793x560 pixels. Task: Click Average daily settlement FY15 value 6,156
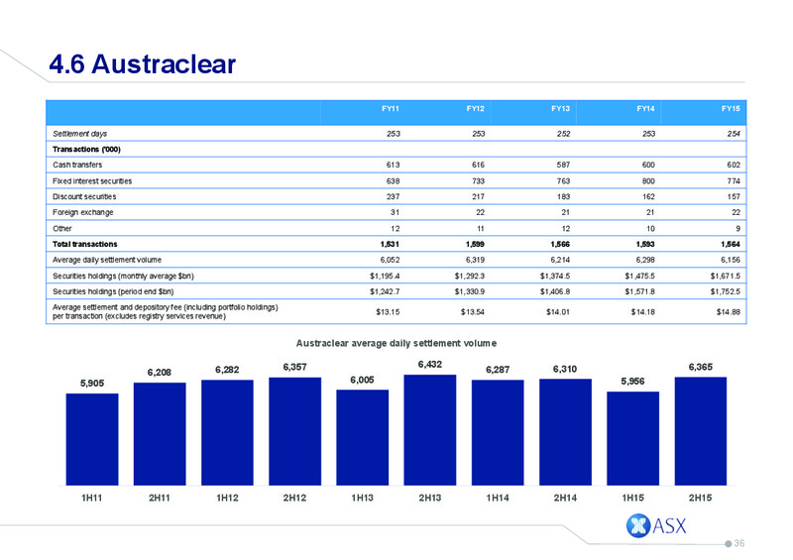731,260
